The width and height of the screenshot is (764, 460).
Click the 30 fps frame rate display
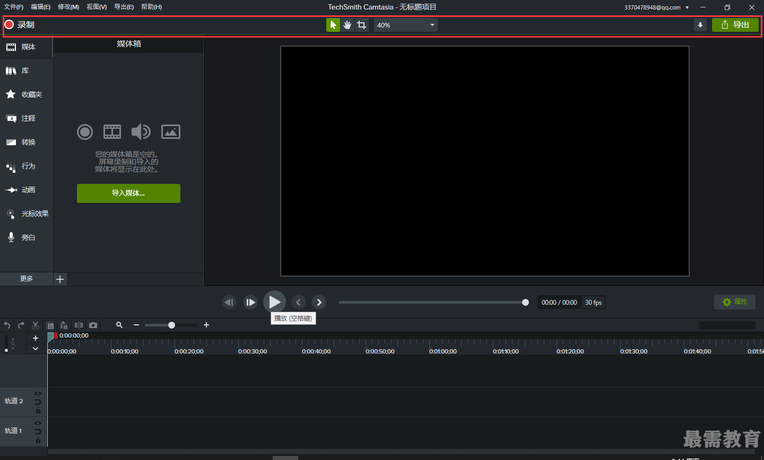coord(593,303)
